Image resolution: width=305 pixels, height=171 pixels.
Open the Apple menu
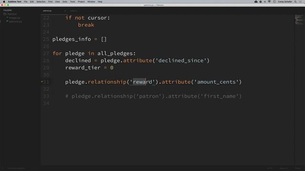pos(4,1)
